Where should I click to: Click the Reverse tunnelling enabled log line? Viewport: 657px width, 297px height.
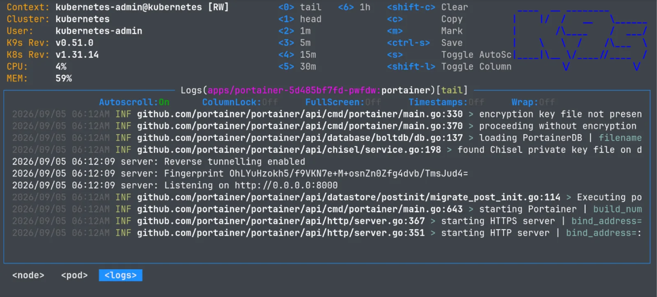pyautogui.click(x=159, y=162)
